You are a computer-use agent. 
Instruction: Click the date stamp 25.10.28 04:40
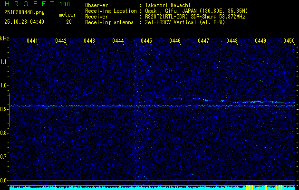coord(24,22)
